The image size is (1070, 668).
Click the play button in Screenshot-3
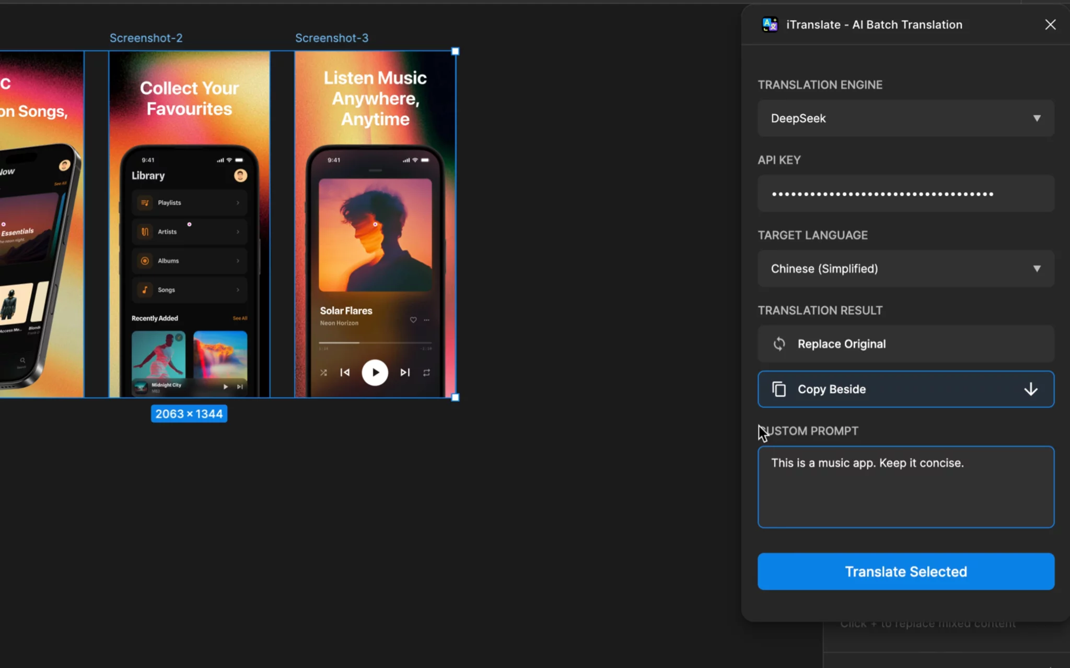[375, 373]
